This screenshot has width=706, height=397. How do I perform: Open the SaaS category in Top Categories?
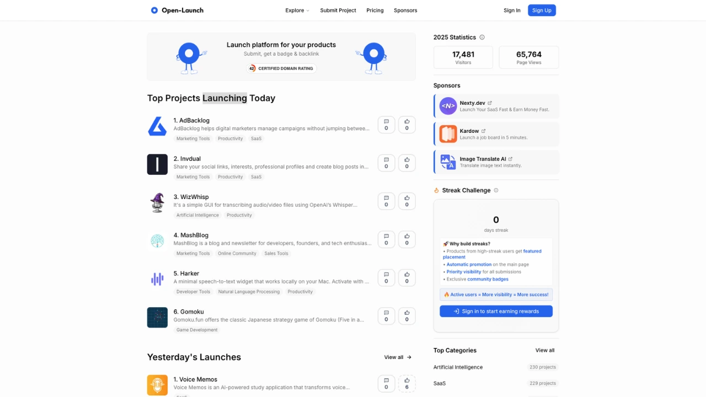(x=440, y=383)
